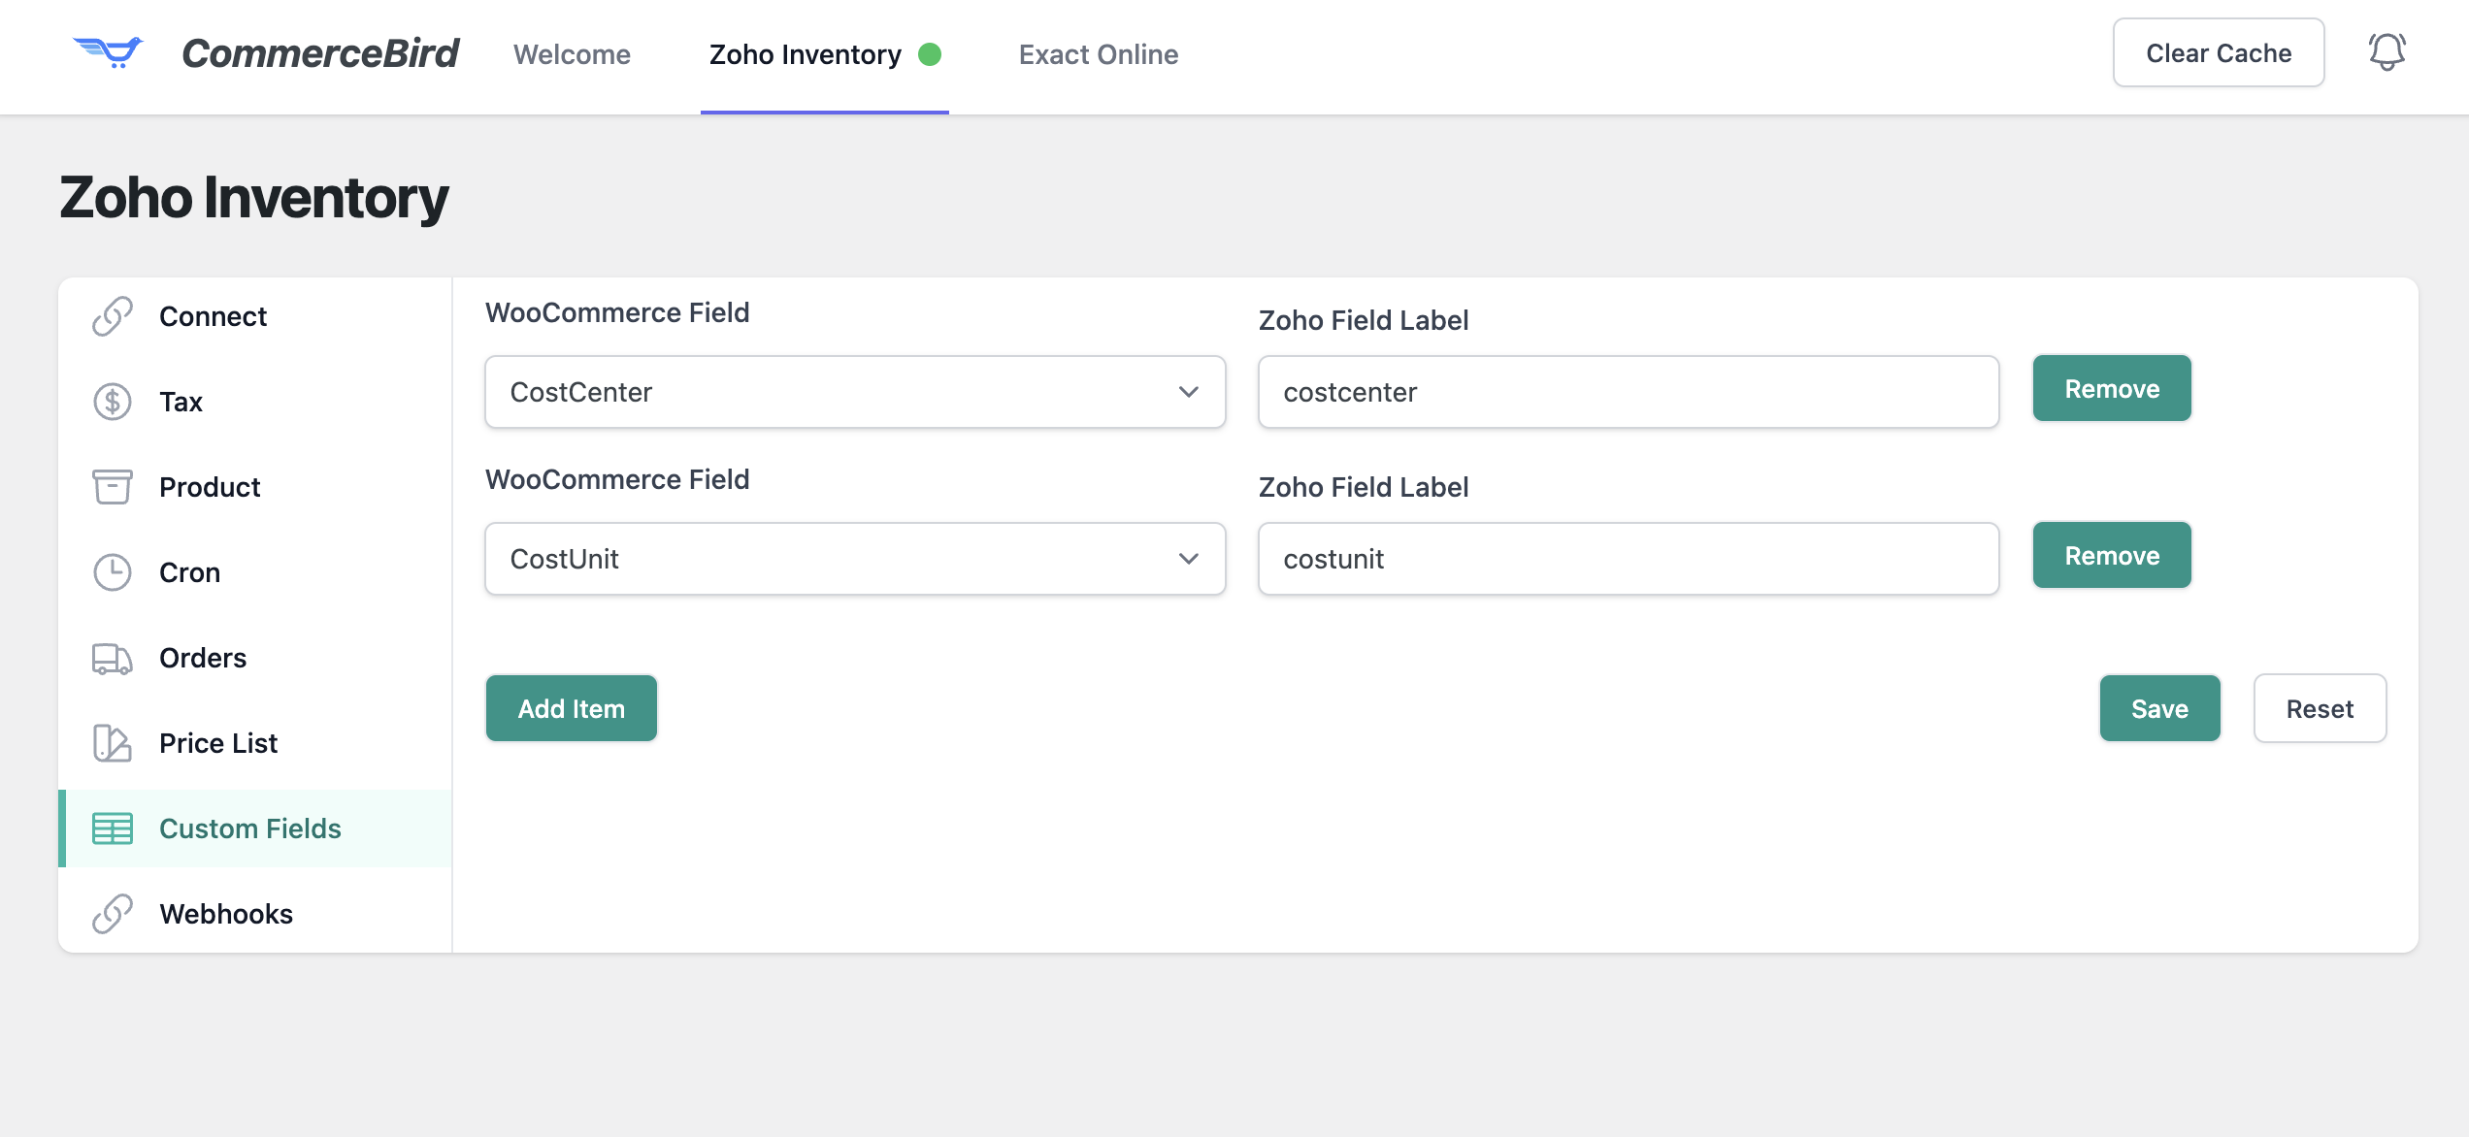
Task: Click the Orders truck icon
Action: (113, 658)
